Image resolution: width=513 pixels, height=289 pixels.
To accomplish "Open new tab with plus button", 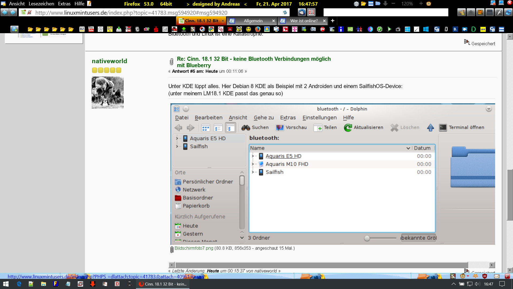I will pos(333,21).
